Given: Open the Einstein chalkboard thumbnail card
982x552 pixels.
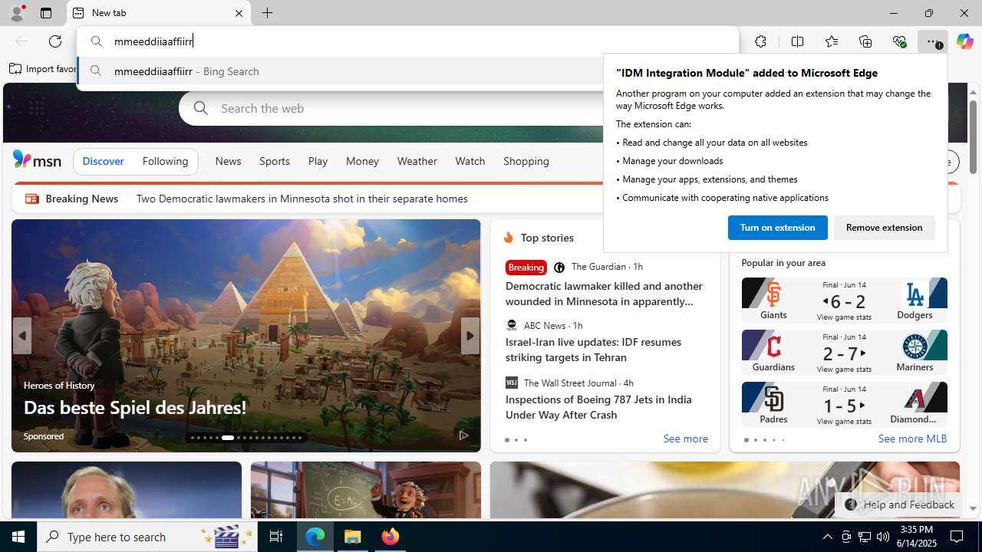Looking at the screenshot, I should tap(365, 490).
